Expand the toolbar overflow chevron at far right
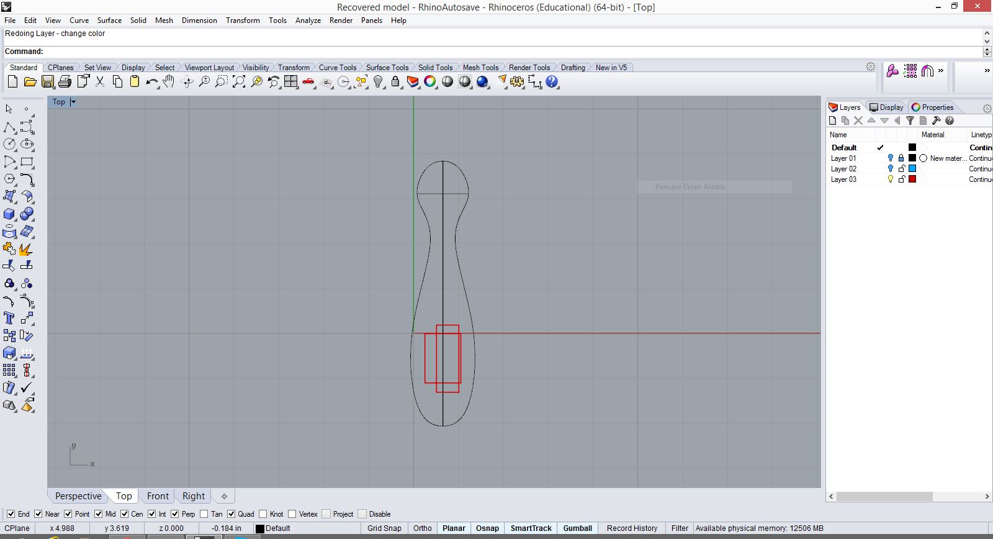The image size is (993, 539). tap(987, 71)
